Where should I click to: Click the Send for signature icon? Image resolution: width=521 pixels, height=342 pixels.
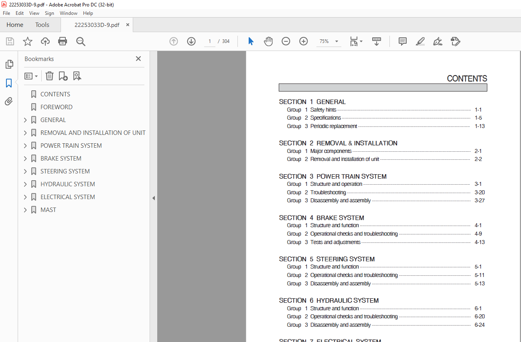(455, 41)
